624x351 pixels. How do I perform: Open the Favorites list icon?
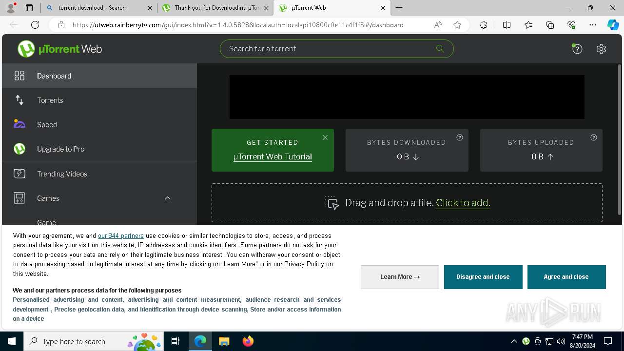528,25
